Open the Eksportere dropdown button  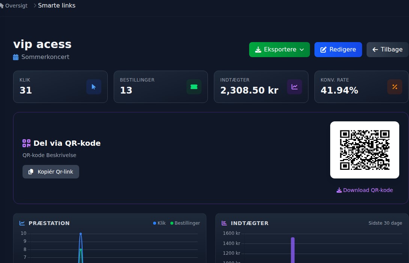pos(280,50)
